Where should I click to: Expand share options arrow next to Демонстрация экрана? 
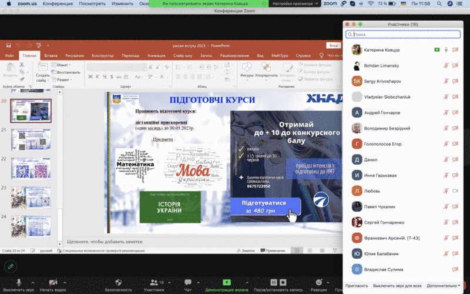click(247, 282)
